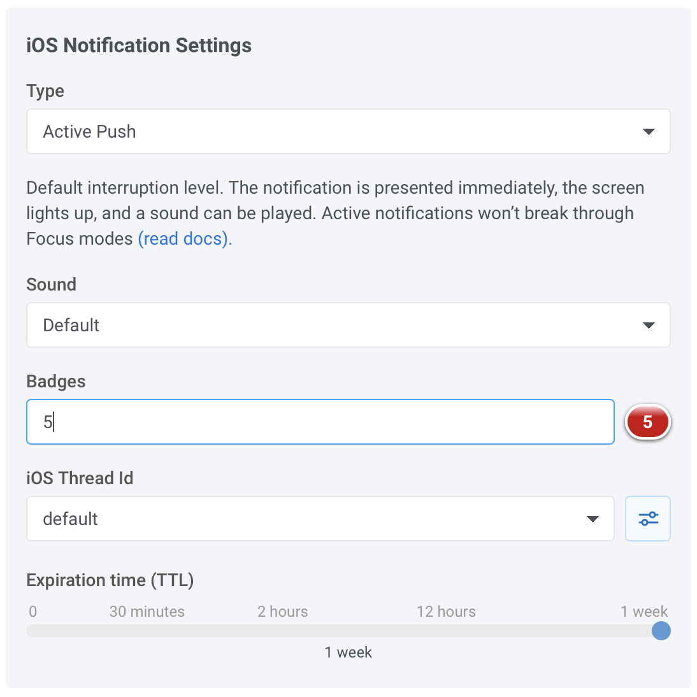Click the Sound dropdown caret
Image resolution: width=697 pixels, height=697 pixels.
tap(649, 326)
